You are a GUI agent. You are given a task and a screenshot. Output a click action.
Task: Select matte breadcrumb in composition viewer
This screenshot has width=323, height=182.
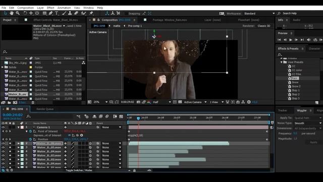point(117,26)
